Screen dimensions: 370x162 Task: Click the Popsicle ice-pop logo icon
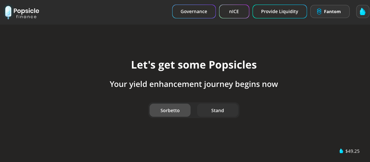tap(8, 12)
